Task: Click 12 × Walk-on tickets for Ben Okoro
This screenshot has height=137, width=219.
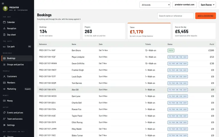Action: pyautogui.click(x=150, y=50)
